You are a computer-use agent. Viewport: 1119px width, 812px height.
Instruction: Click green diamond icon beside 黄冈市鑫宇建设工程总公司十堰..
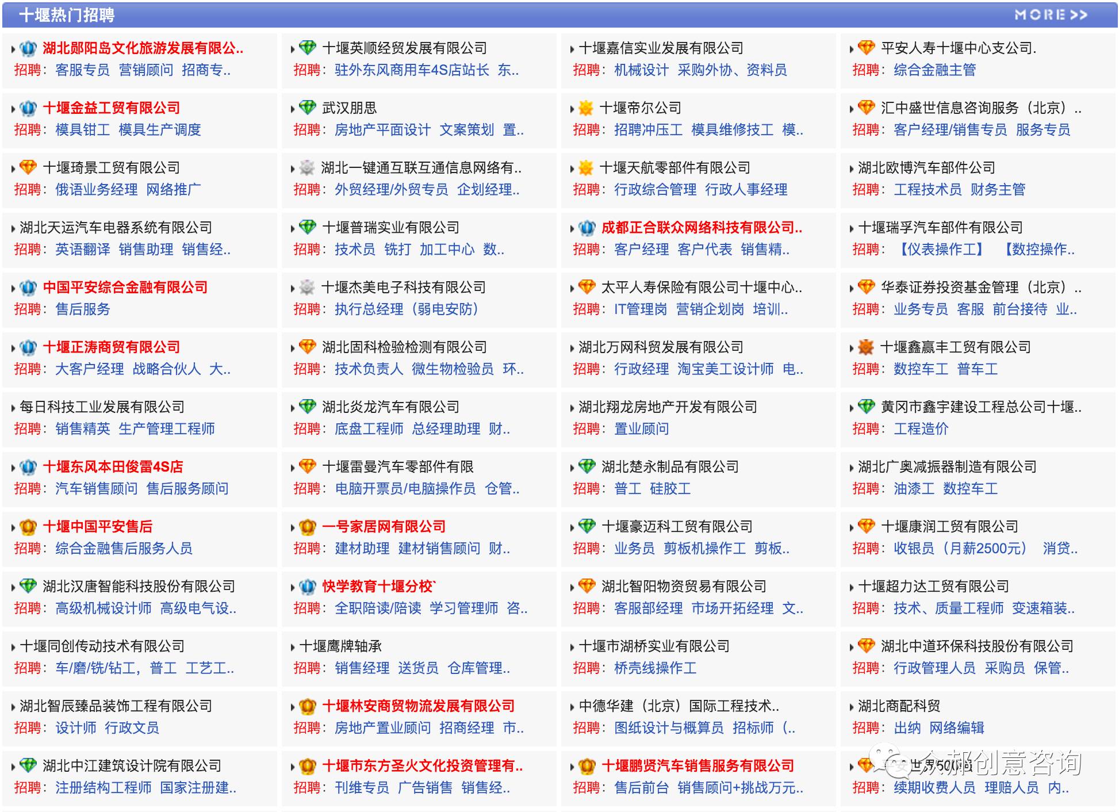[867, 407]
